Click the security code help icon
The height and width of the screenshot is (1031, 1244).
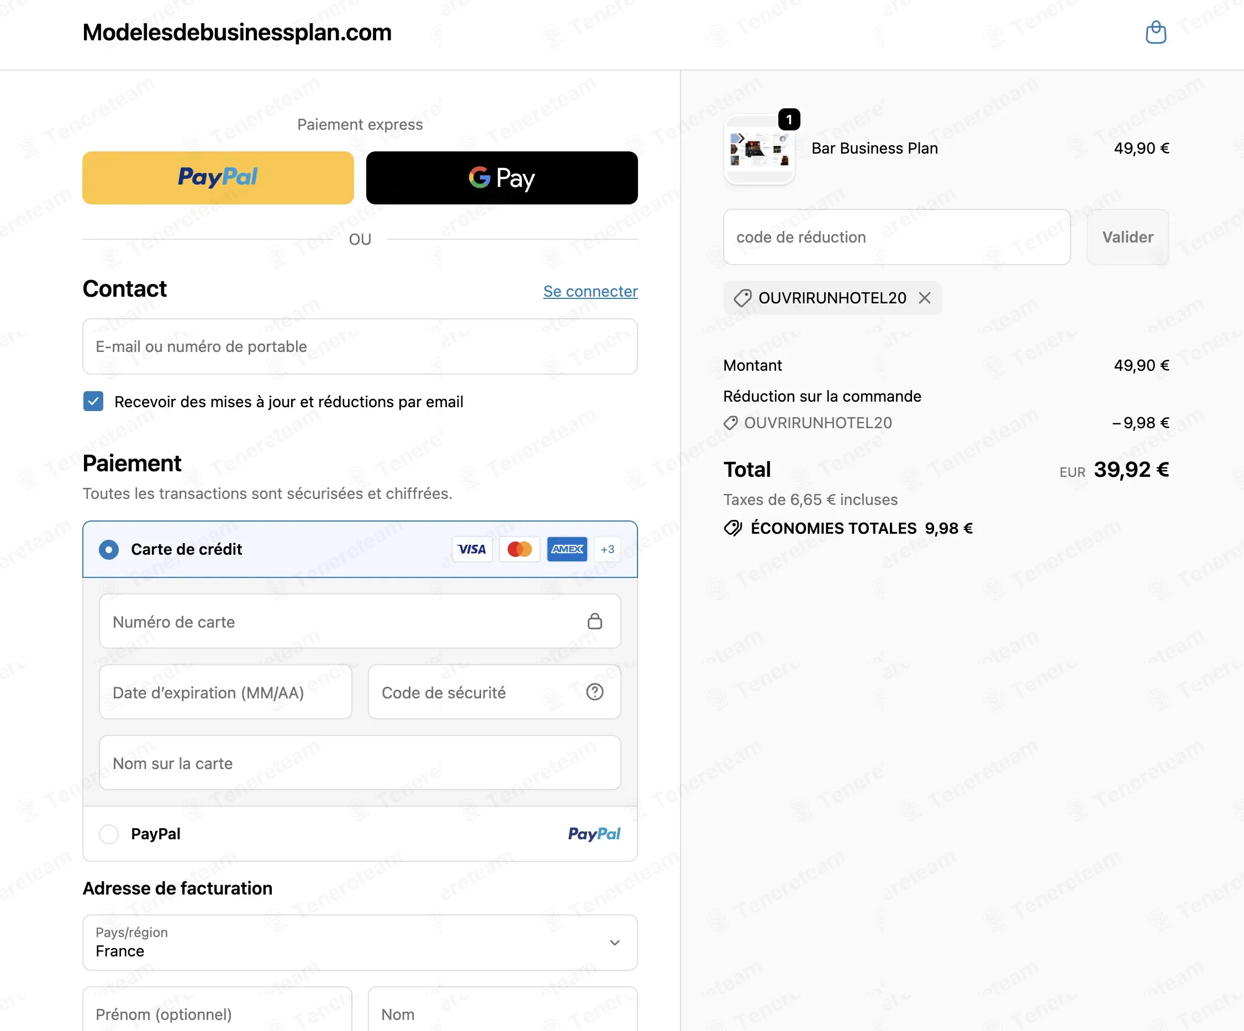point(595,692)
